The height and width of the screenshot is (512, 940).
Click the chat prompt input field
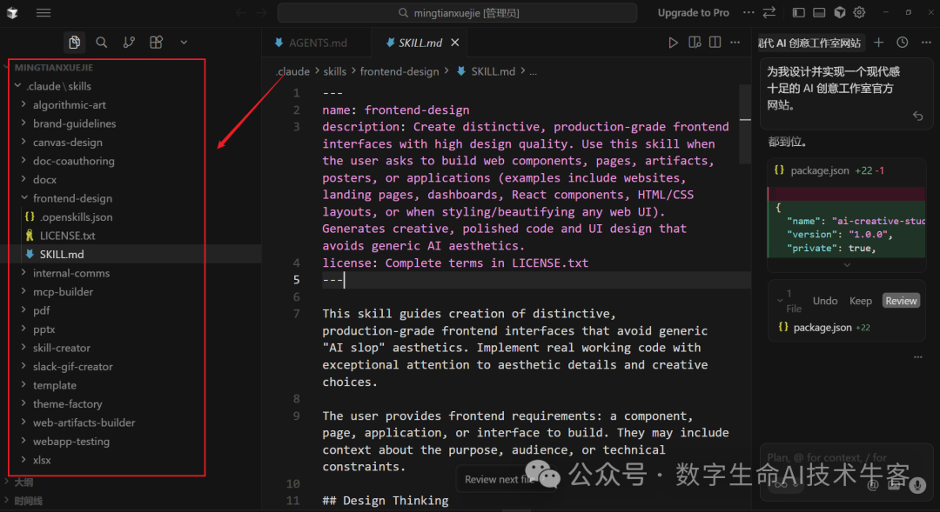point(846,457)
